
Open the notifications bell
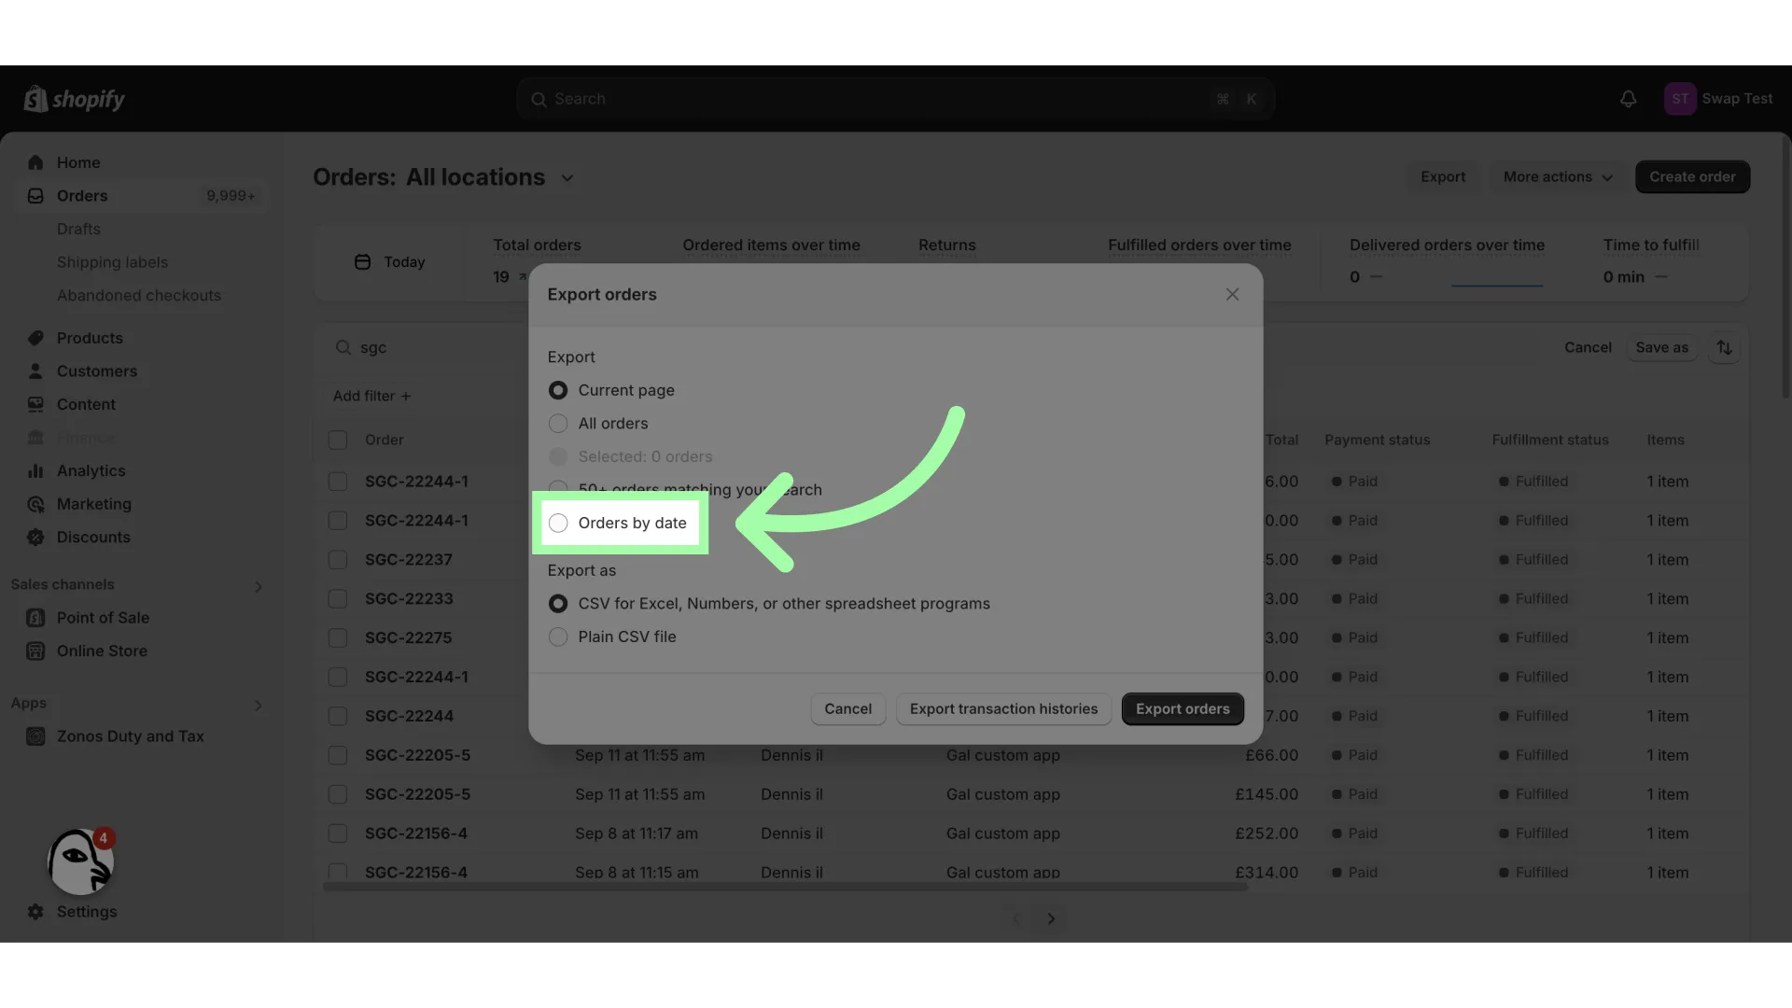pos(1628,99)
